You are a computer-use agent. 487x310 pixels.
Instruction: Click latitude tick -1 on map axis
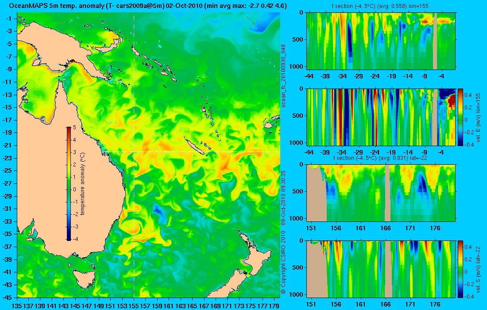[9, 18]
